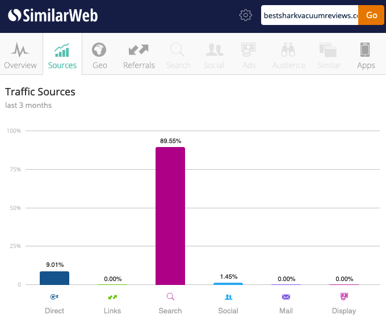Click the 0.00% label above Links
Screen dimensions: 386x323
(113, 279)
